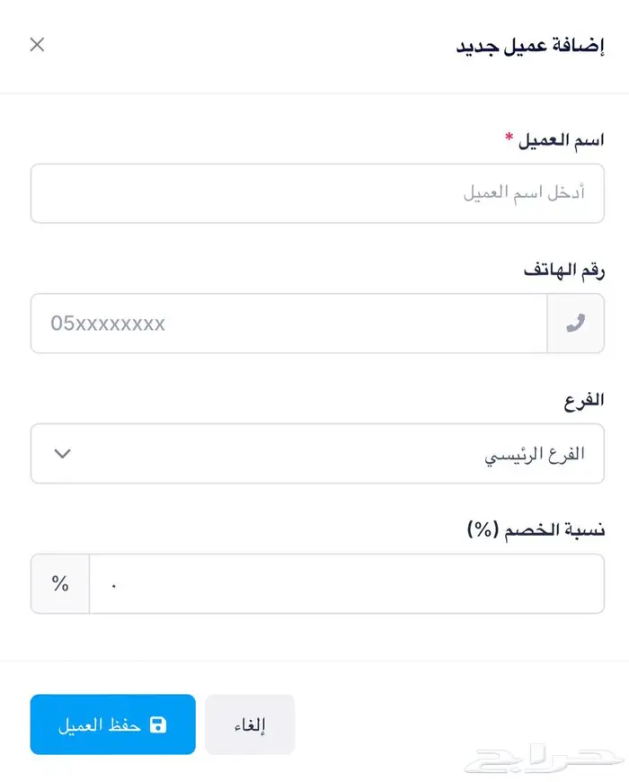Click the zero value in discount field
The width and height of the screenshot is (629, 782).
point(115,585)
